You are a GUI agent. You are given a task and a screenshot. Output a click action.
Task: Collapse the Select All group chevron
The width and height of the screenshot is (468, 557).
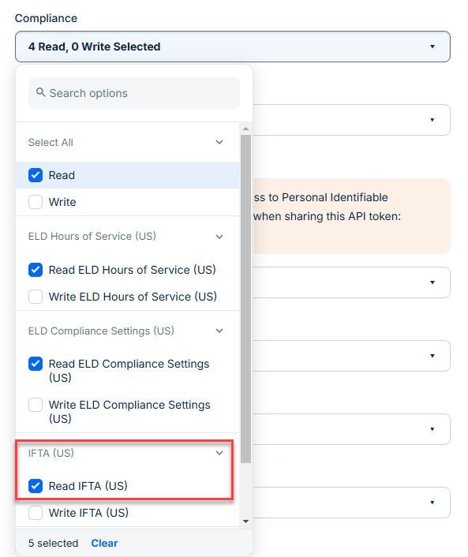click(219, 142)
